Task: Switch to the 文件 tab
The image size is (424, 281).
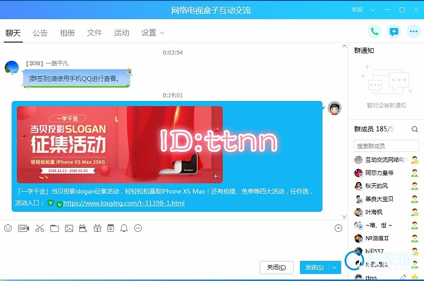Action: pos(94,33)
